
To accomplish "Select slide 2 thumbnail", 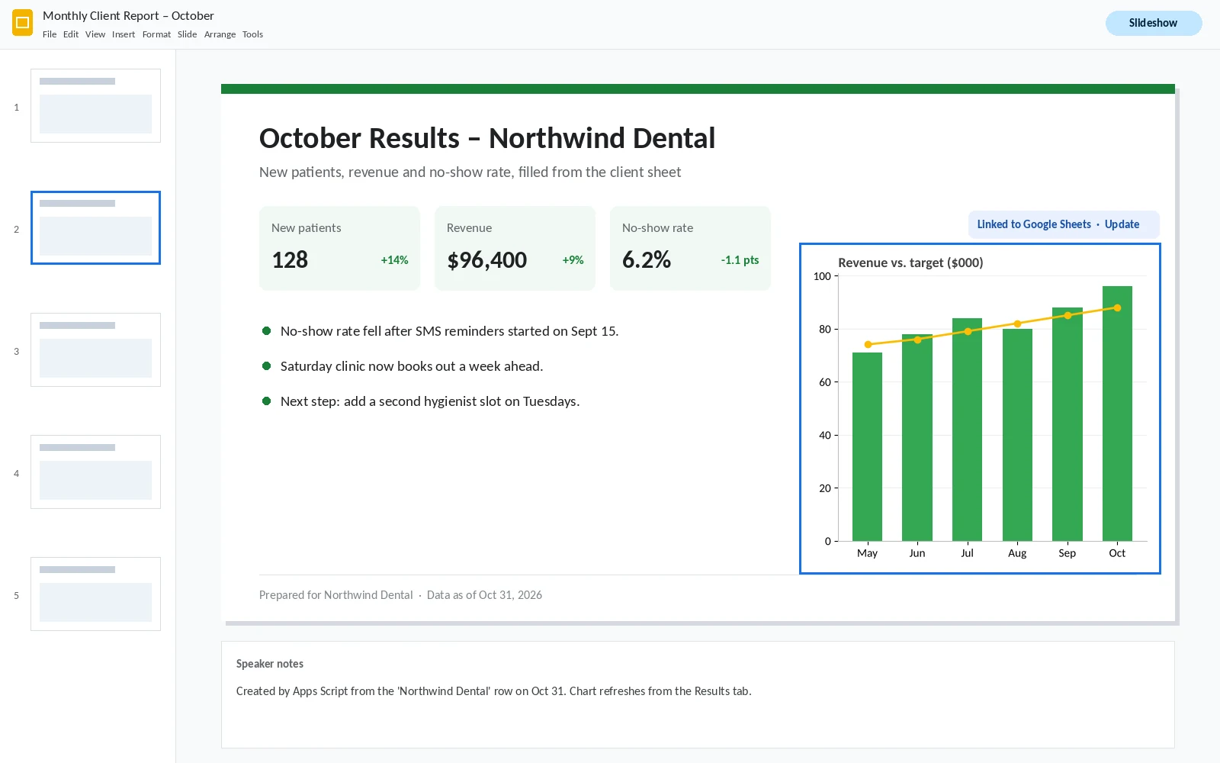I will coord(95,227).
